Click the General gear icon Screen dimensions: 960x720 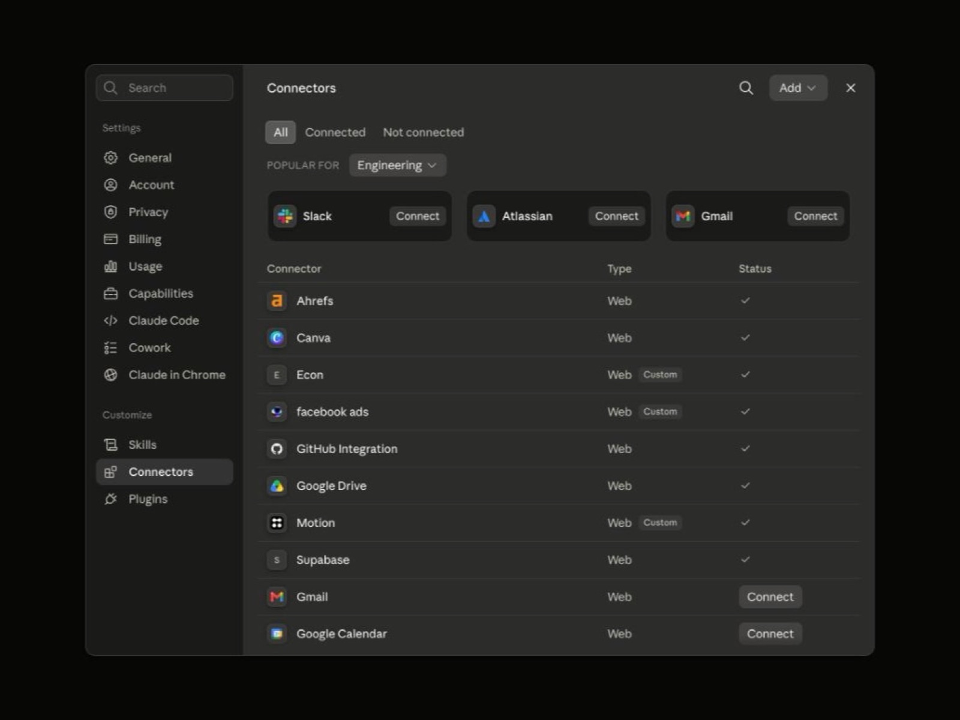tap(110, 158)
